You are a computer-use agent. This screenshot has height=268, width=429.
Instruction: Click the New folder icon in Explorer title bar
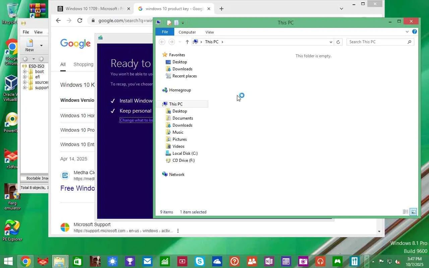coord(176,23)
